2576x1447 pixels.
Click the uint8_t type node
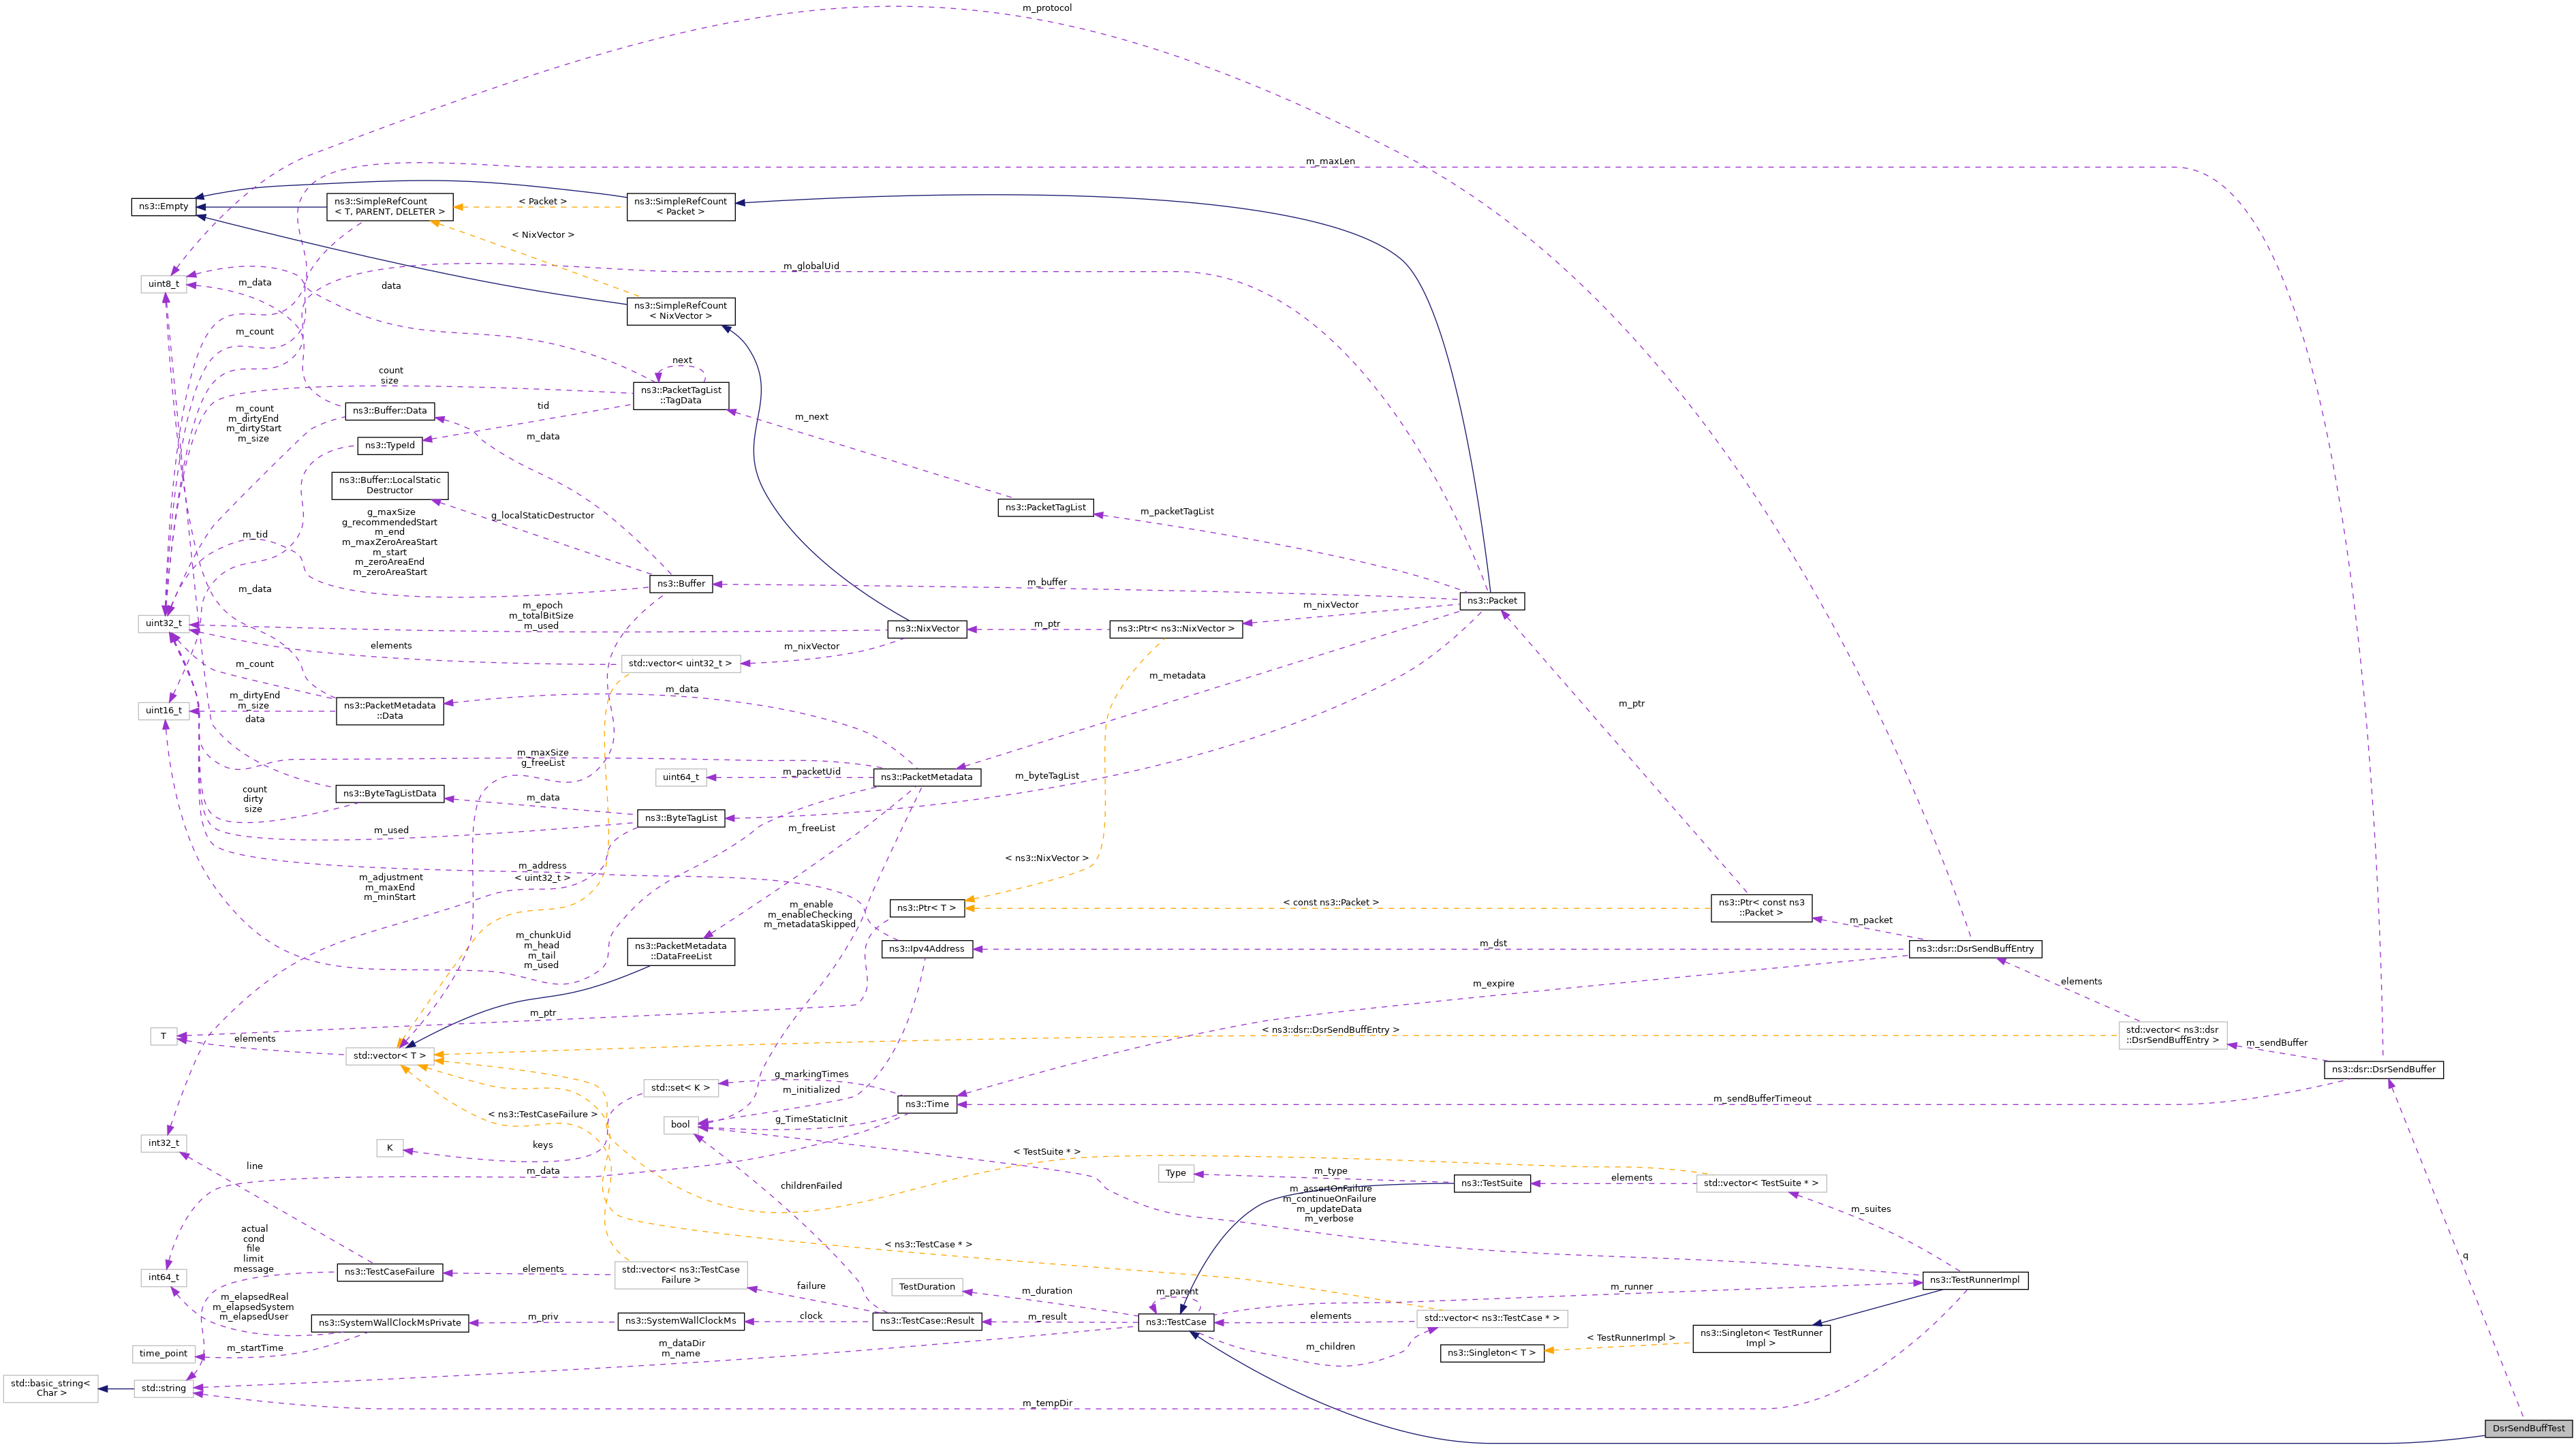tap(164, 284)
